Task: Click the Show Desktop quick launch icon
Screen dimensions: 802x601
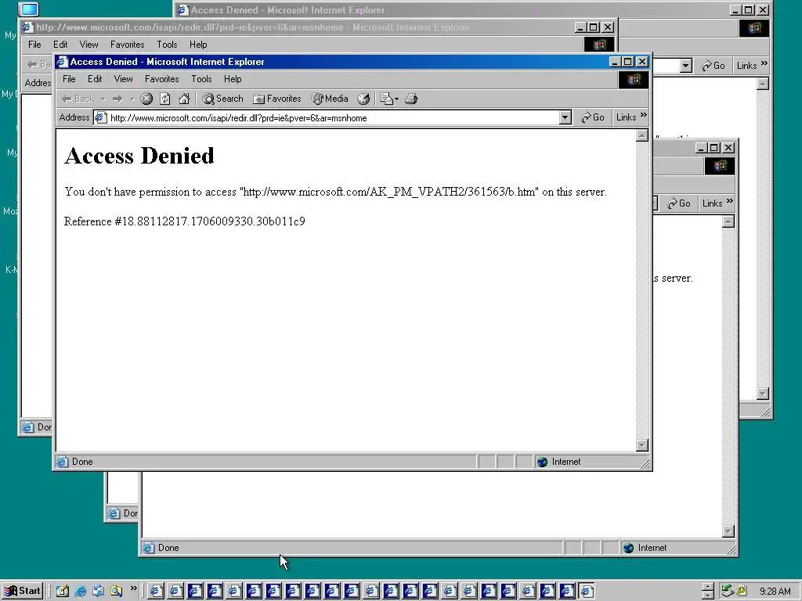Action: click(63, 591)
